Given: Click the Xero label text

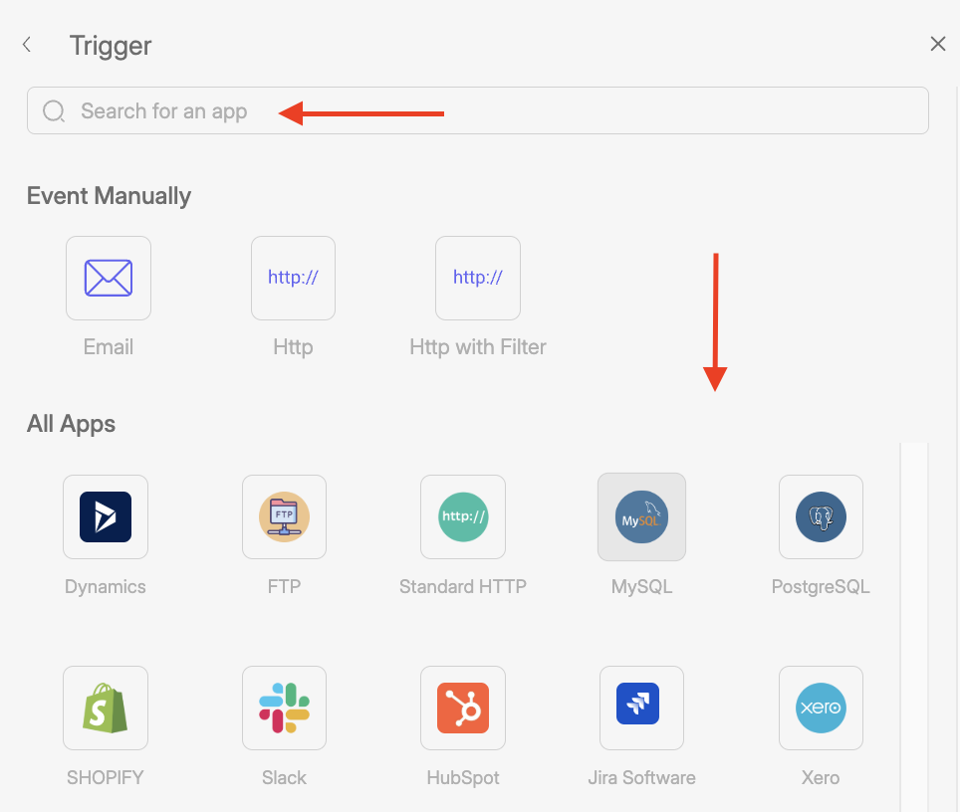Looking at the screenshot, I should tap(821, 778).
